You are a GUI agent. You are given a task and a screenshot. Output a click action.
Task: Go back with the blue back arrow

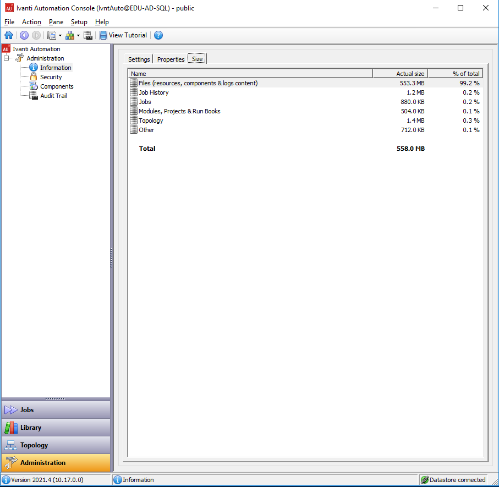[x=24, y=35]
